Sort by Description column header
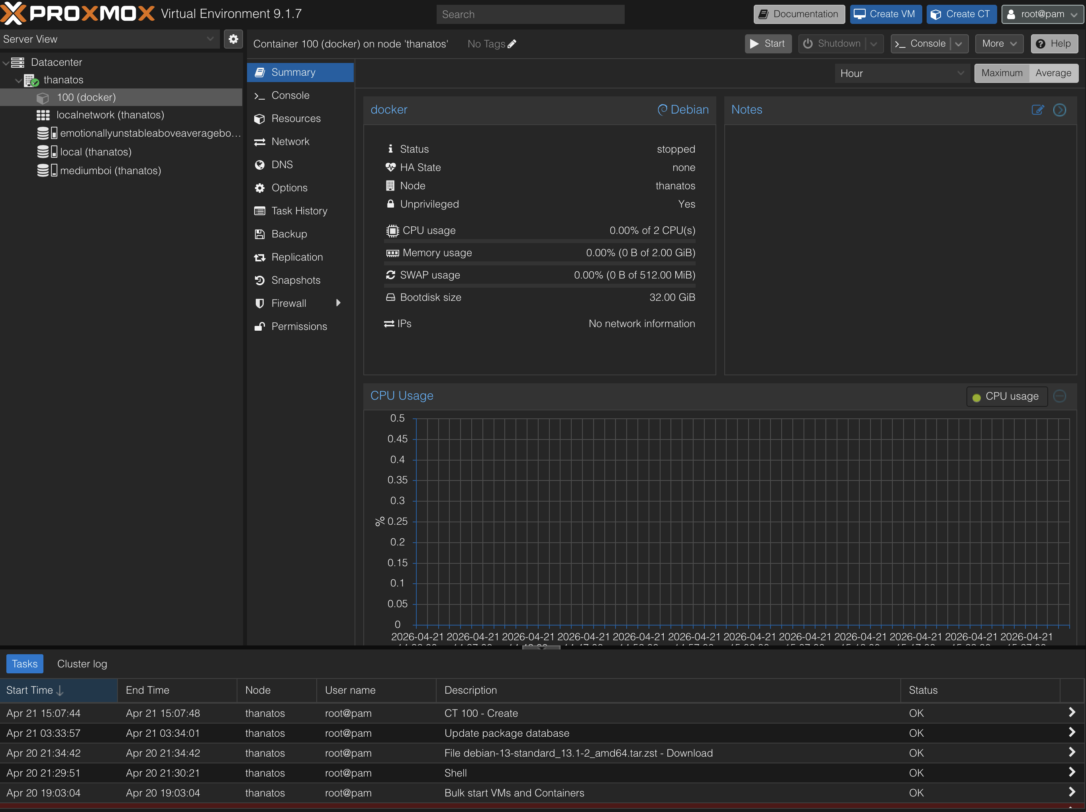The image size is (1086, 812). 668,690
